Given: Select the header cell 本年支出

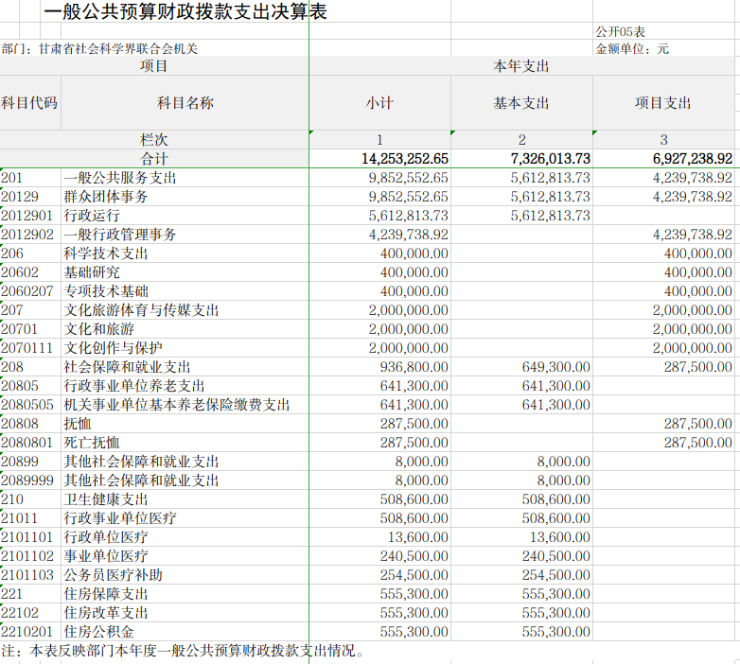Looking at the screenshot, I should tap(521, 66).
